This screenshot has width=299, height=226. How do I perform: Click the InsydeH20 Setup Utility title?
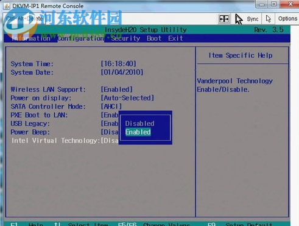[146, 30]
